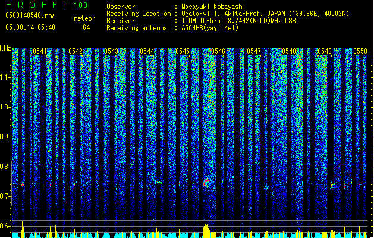This screenshot has width=374, height=238.
Task: Click the HROFFT program title text
Action: [x=37, y=5]
